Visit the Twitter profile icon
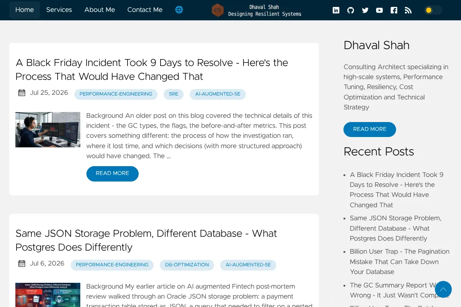The image size is (461, 307). tap(365, 10)
